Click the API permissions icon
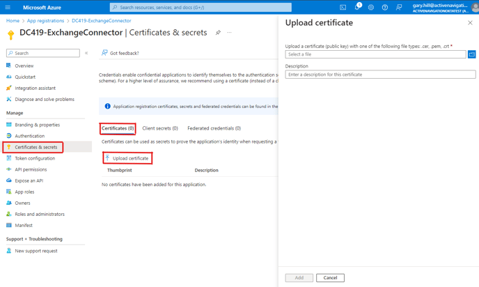 [x=9, y=169]
